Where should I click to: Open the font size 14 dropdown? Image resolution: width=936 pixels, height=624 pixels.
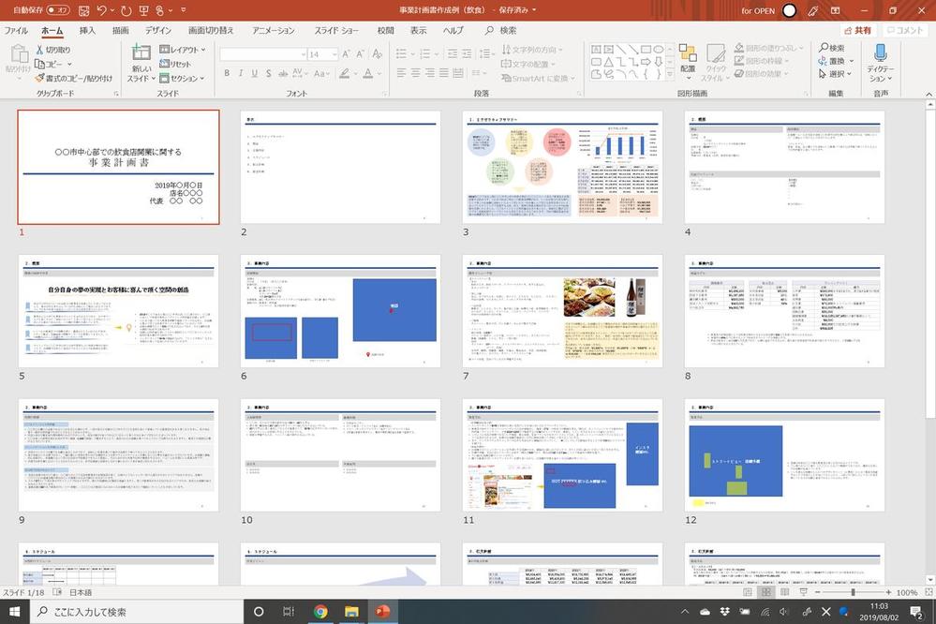[334, 54]
